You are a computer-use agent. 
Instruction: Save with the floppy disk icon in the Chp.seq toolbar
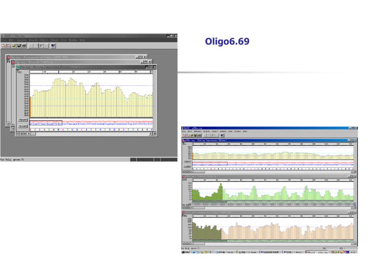pos(19,46)
